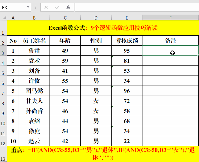The image size is (199, 162).
Task: Select column D header
Action: 96,18
